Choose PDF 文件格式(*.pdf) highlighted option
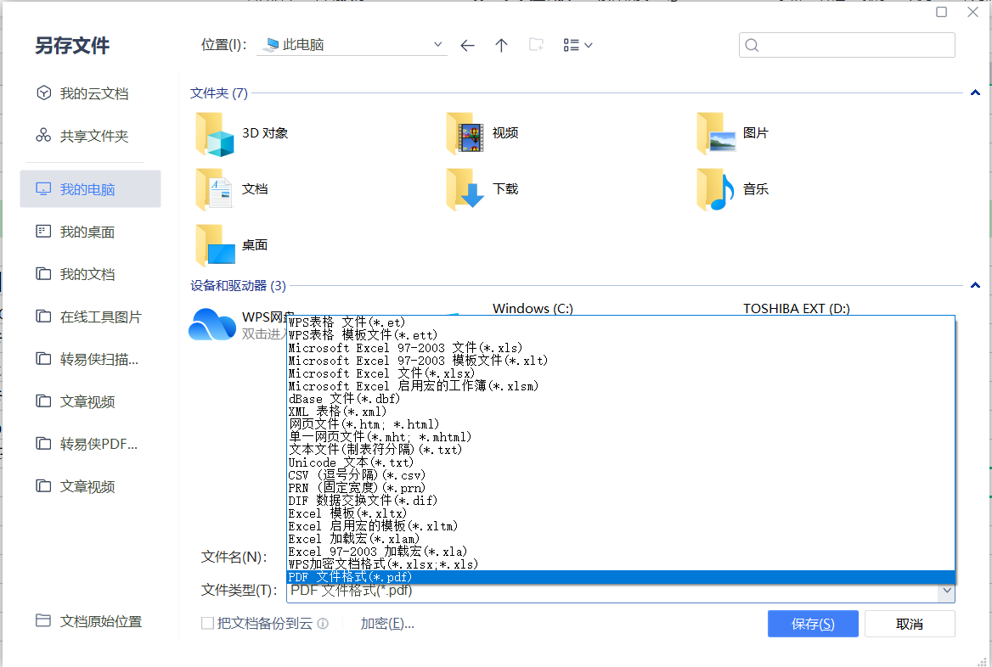 pyautogui.click(x=620, y=577)
